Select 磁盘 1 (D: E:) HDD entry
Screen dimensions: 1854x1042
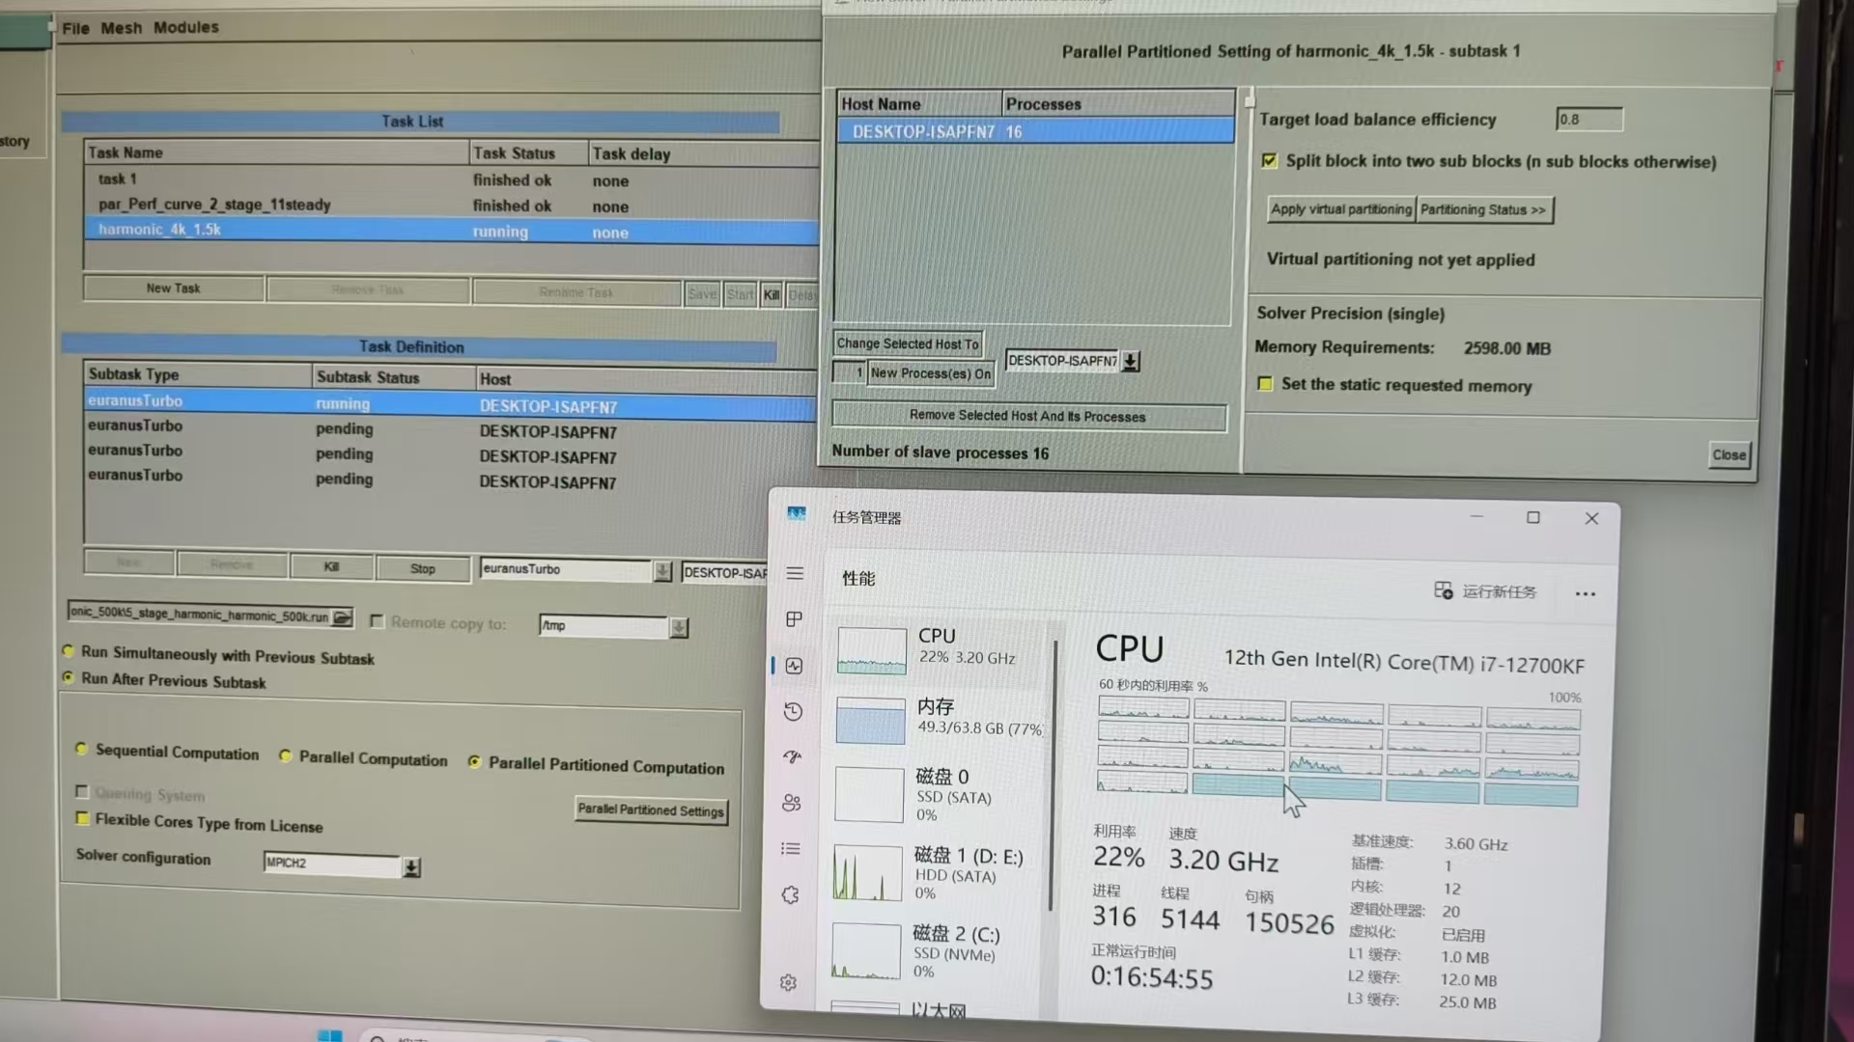coord(938,873)
